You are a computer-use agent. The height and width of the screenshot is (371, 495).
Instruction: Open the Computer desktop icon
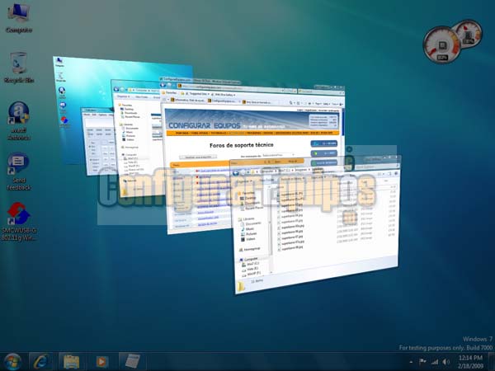click(x=19, y=16)
